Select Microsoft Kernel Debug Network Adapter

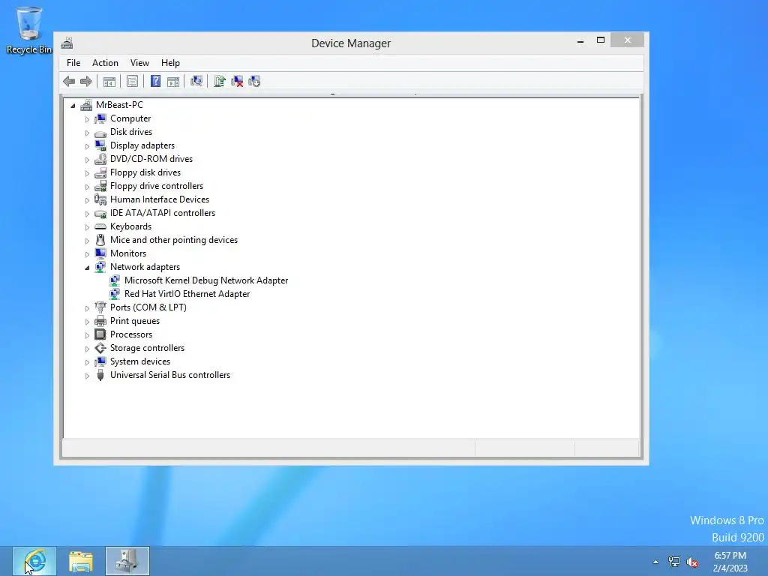pyautogui.click(x=206, y=280)
